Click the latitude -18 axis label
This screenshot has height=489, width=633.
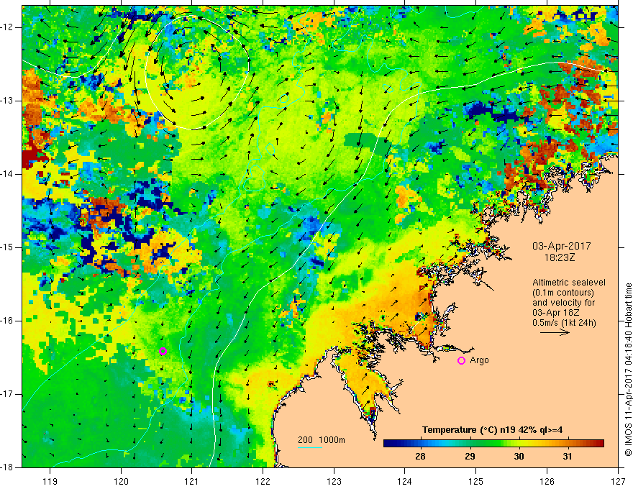7,467
